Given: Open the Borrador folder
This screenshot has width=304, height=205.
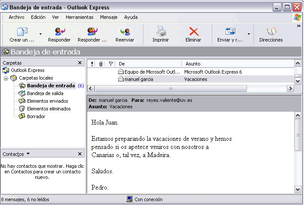Looking at the screenshot, I should point(36,116).
